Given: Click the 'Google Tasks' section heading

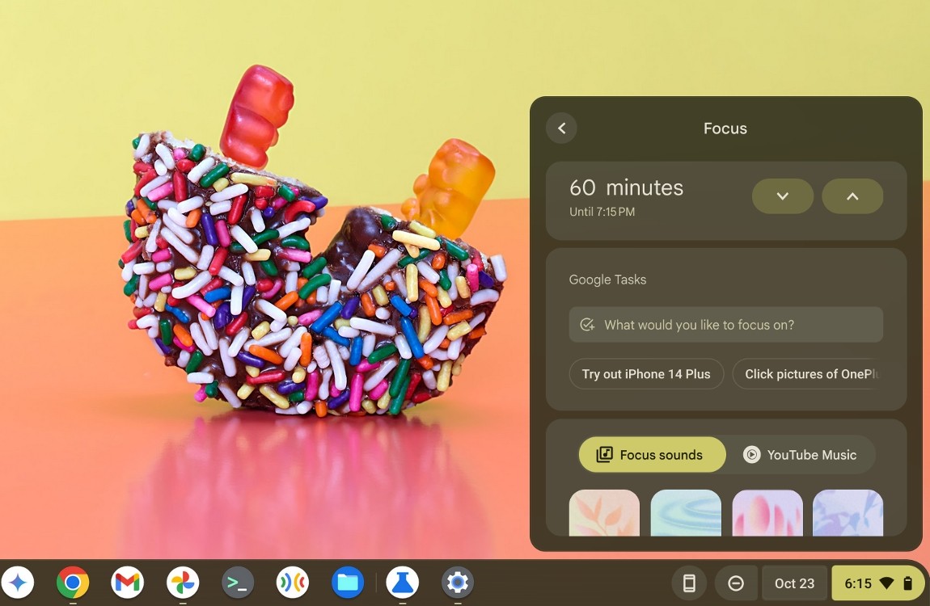Looking at the screenshot, I should [607, 280].
